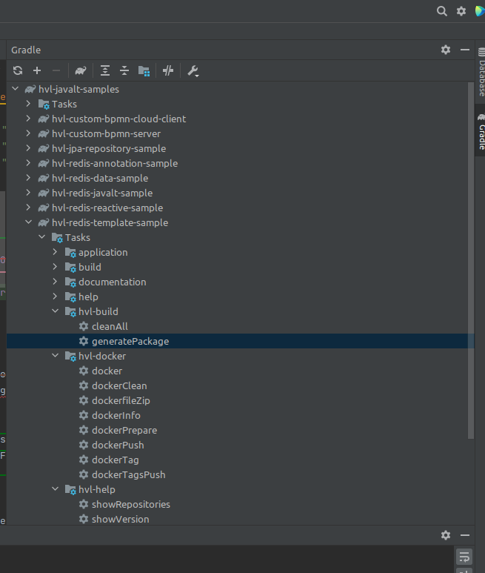This screenshot has height=573, width=485.
Task: Expand the documentation task group
Action: [55, 282]
